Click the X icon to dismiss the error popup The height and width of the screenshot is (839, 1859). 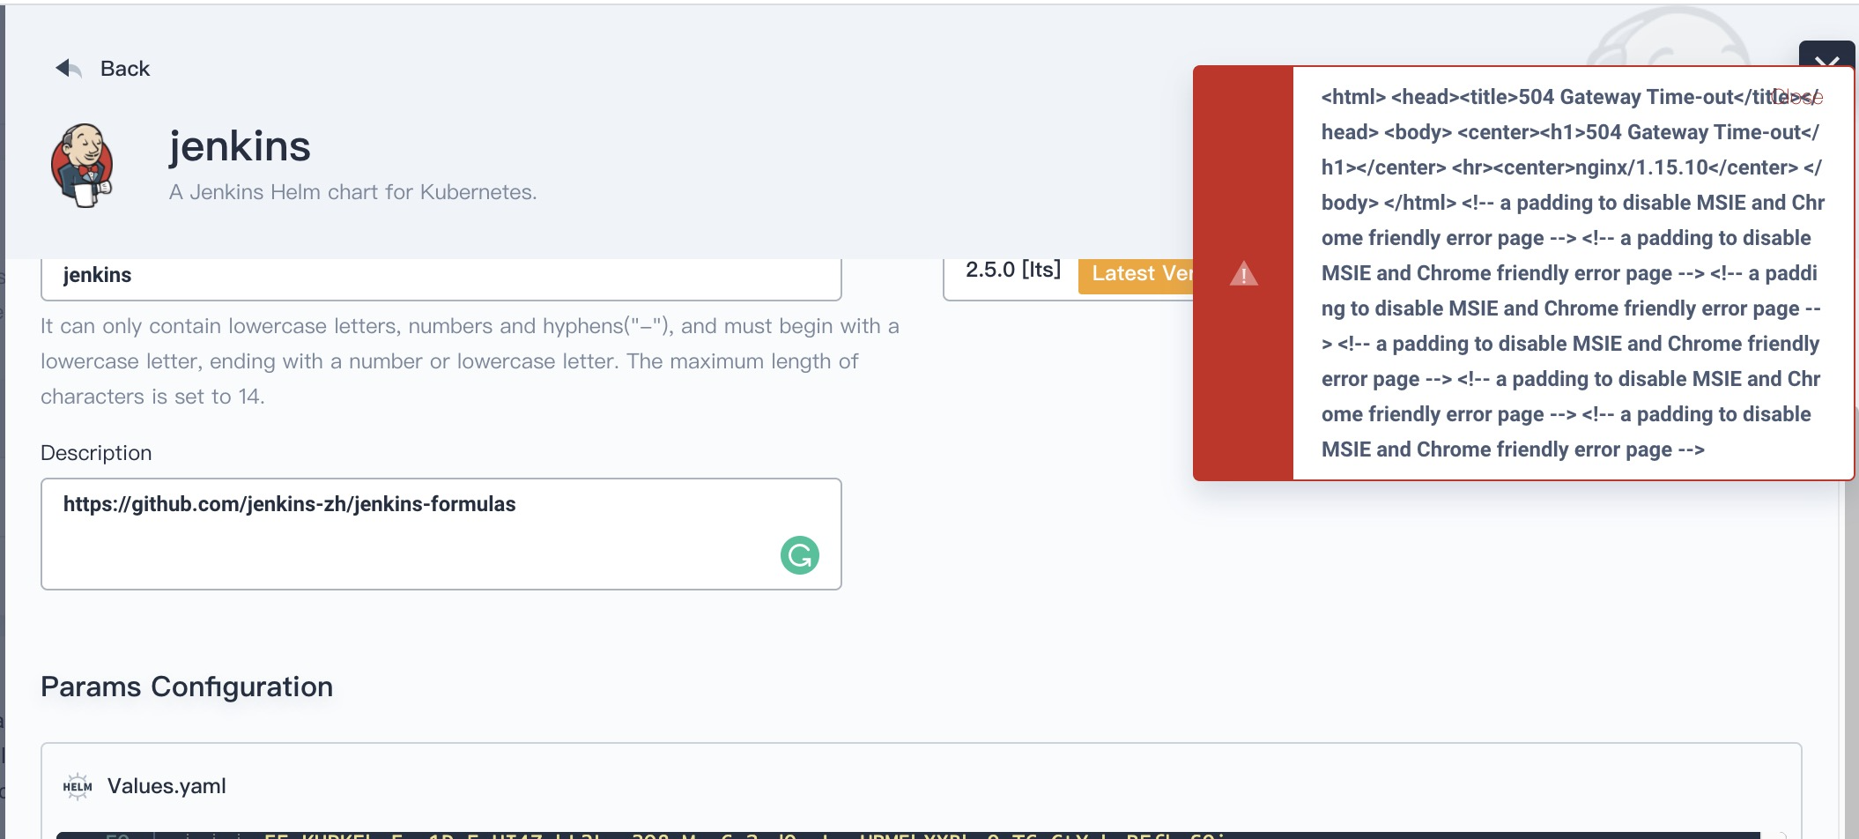point(1828,60)
